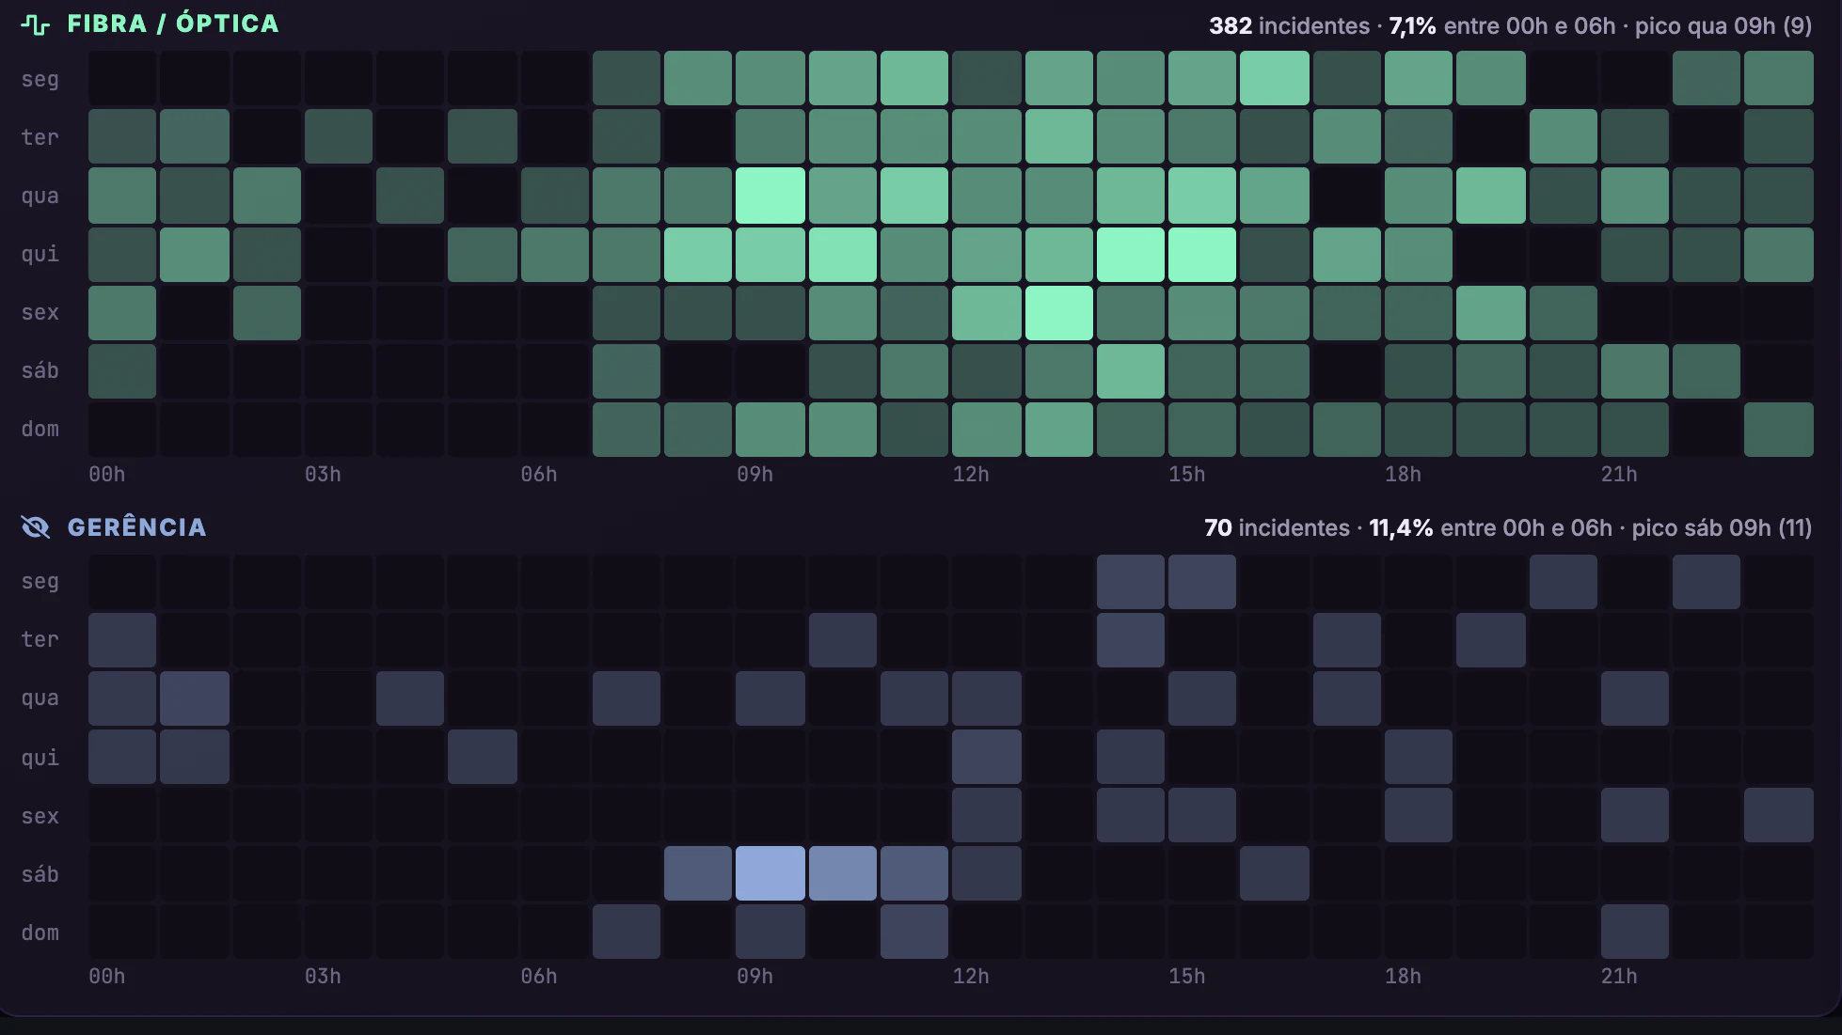Click the Fibra sáb 14h light green cell
The width and height of the screenshot is (1842, 1035).
click(x=1131, y=371)
